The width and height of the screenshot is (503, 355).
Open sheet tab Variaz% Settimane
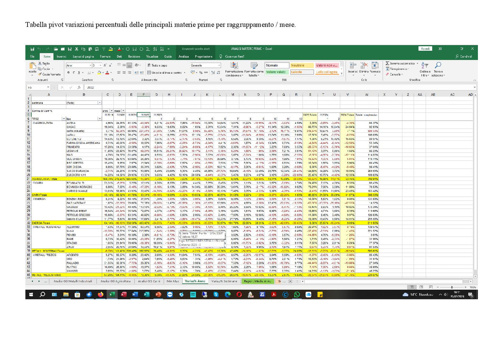tap(224, 281)
